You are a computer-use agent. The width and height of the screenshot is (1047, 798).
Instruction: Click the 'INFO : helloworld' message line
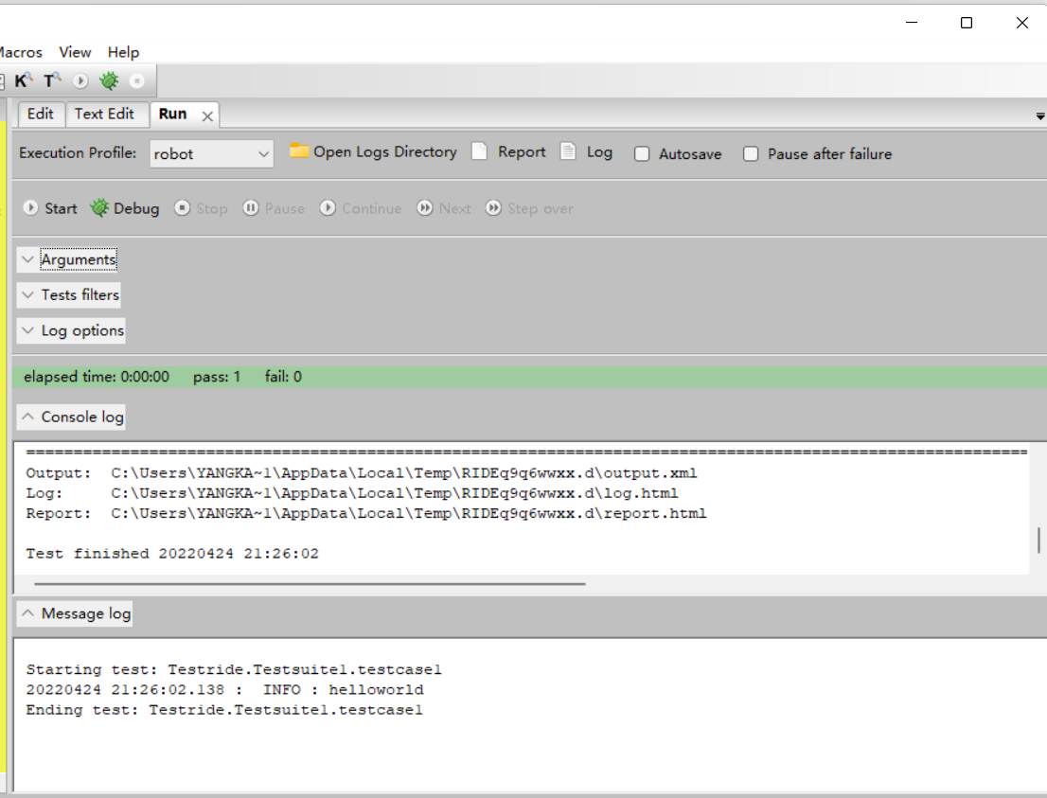[x=225, y=690]
